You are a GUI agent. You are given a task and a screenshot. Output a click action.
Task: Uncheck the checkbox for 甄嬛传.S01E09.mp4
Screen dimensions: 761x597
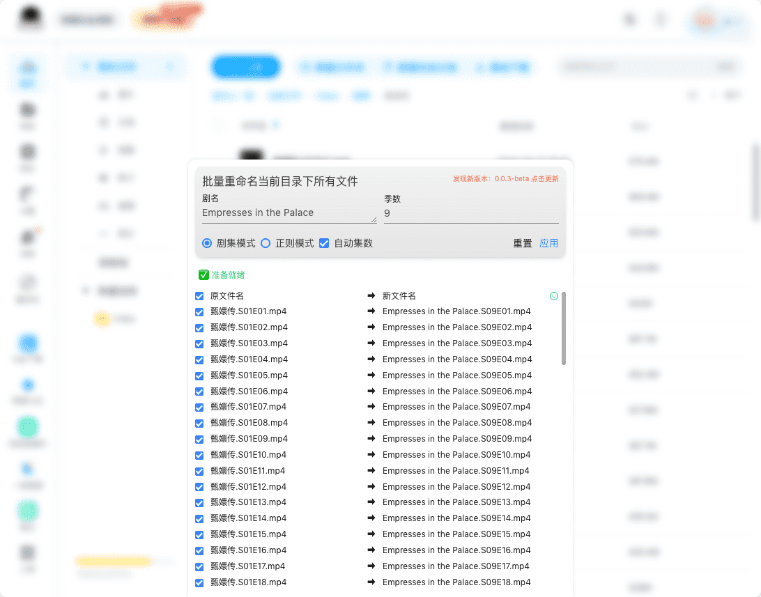(x=199, y=440)
